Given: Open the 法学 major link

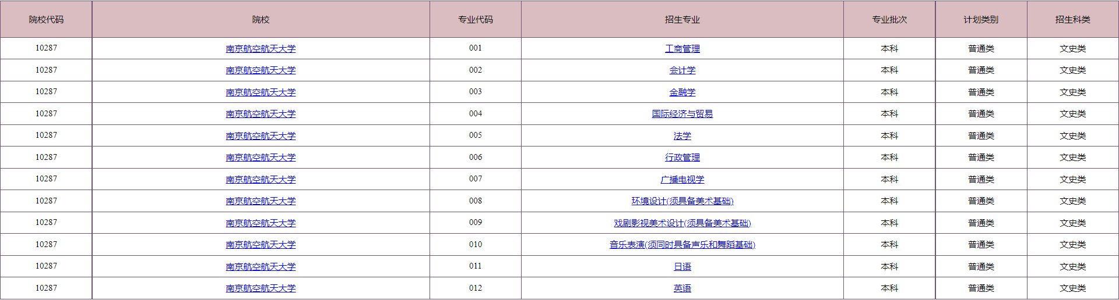Looking at the screenshot, I should [x=682, y=135].
